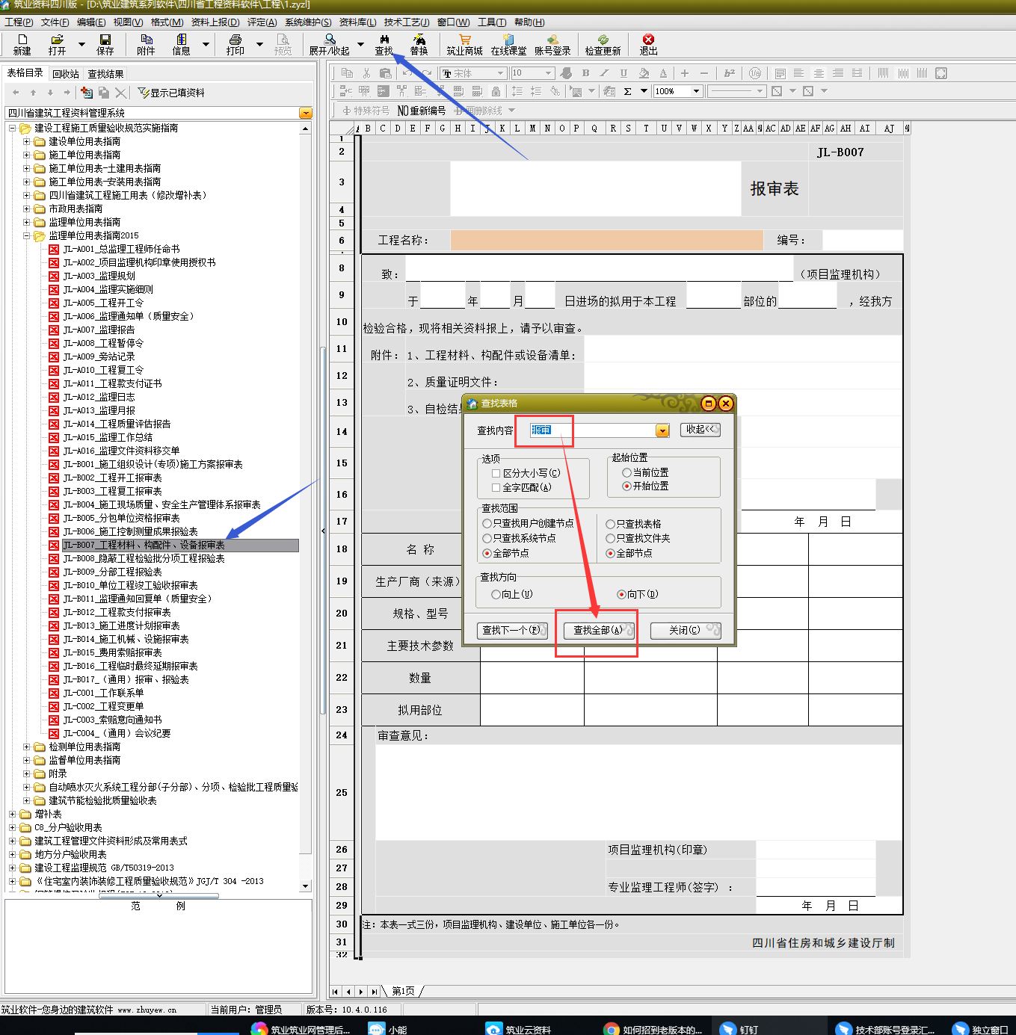Open 筑业商城 shop
1016x1035 pixels.
(x=464, y=45)
